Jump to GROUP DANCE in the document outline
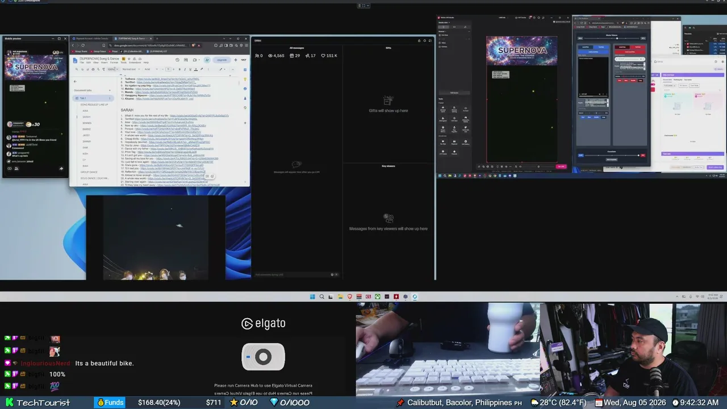727x409 pixels. (89, 172)
